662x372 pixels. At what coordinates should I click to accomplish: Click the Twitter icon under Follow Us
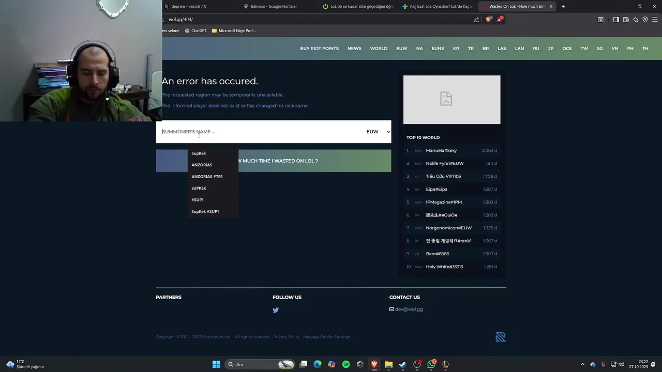pyautogui.click(x=276, y=310)
